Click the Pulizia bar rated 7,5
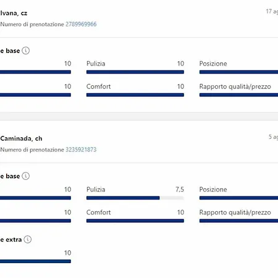278x278 pixels. click(x=135, y=198)
